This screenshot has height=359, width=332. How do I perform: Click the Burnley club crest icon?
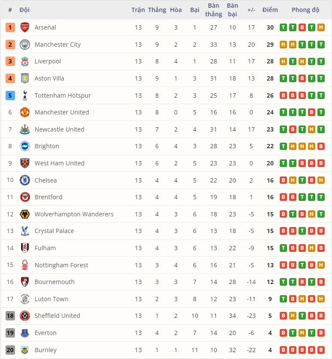pos(25,350)
